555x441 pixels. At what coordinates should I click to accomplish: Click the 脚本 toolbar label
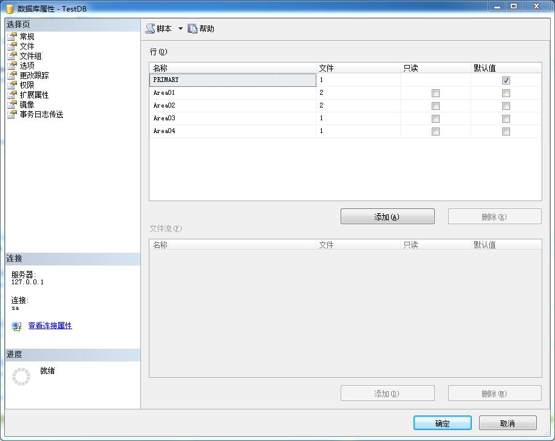tap(164, 29)
